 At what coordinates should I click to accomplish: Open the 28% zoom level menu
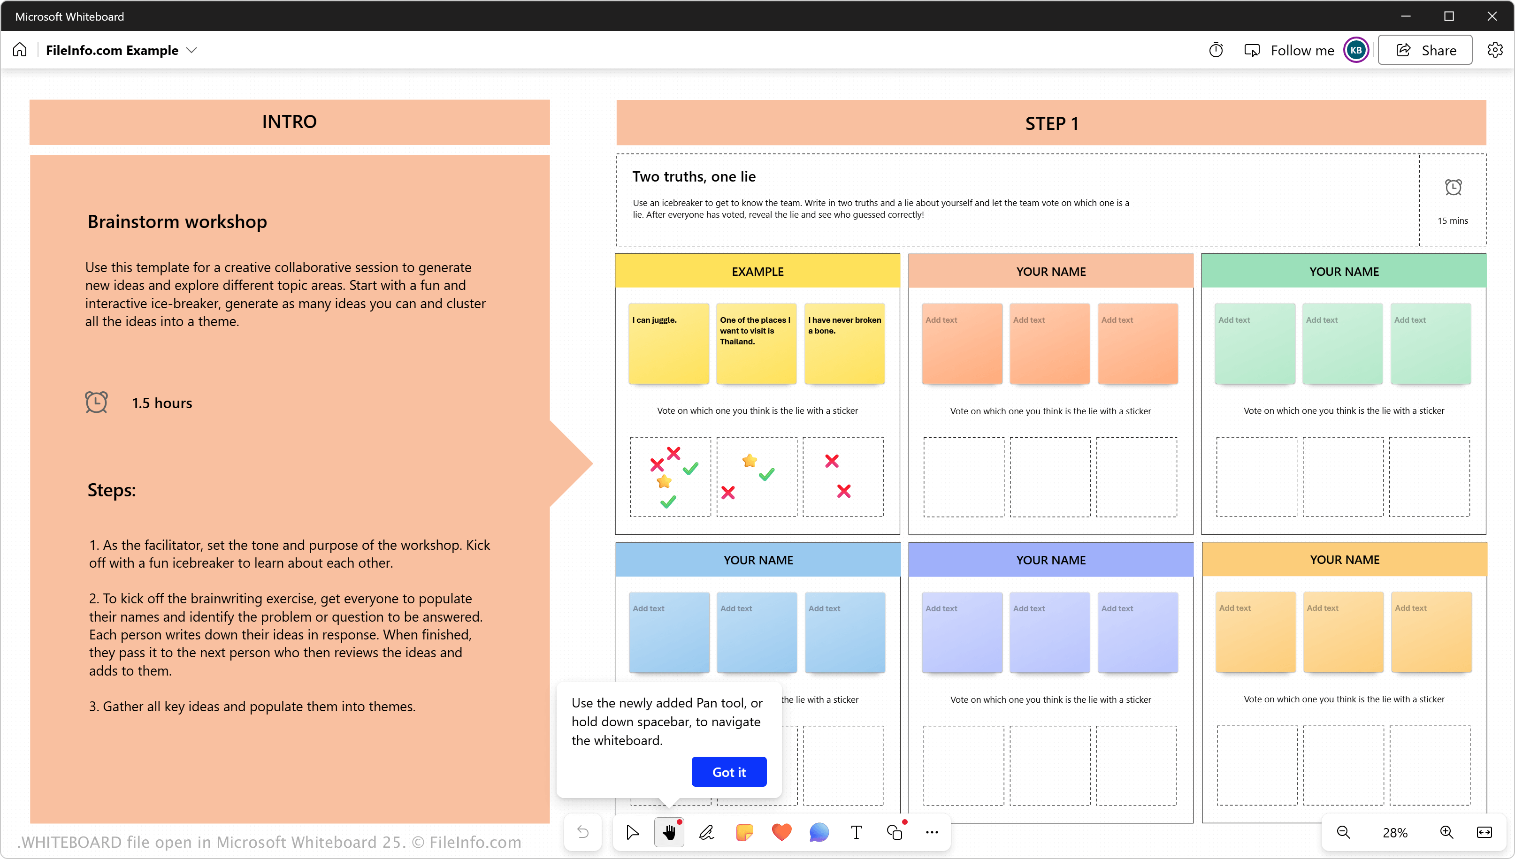[x=1394, y=832]
